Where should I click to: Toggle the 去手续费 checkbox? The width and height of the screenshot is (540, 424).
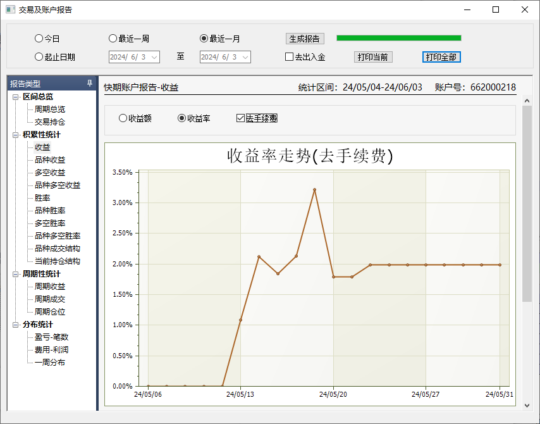click(x=240, y=118)
